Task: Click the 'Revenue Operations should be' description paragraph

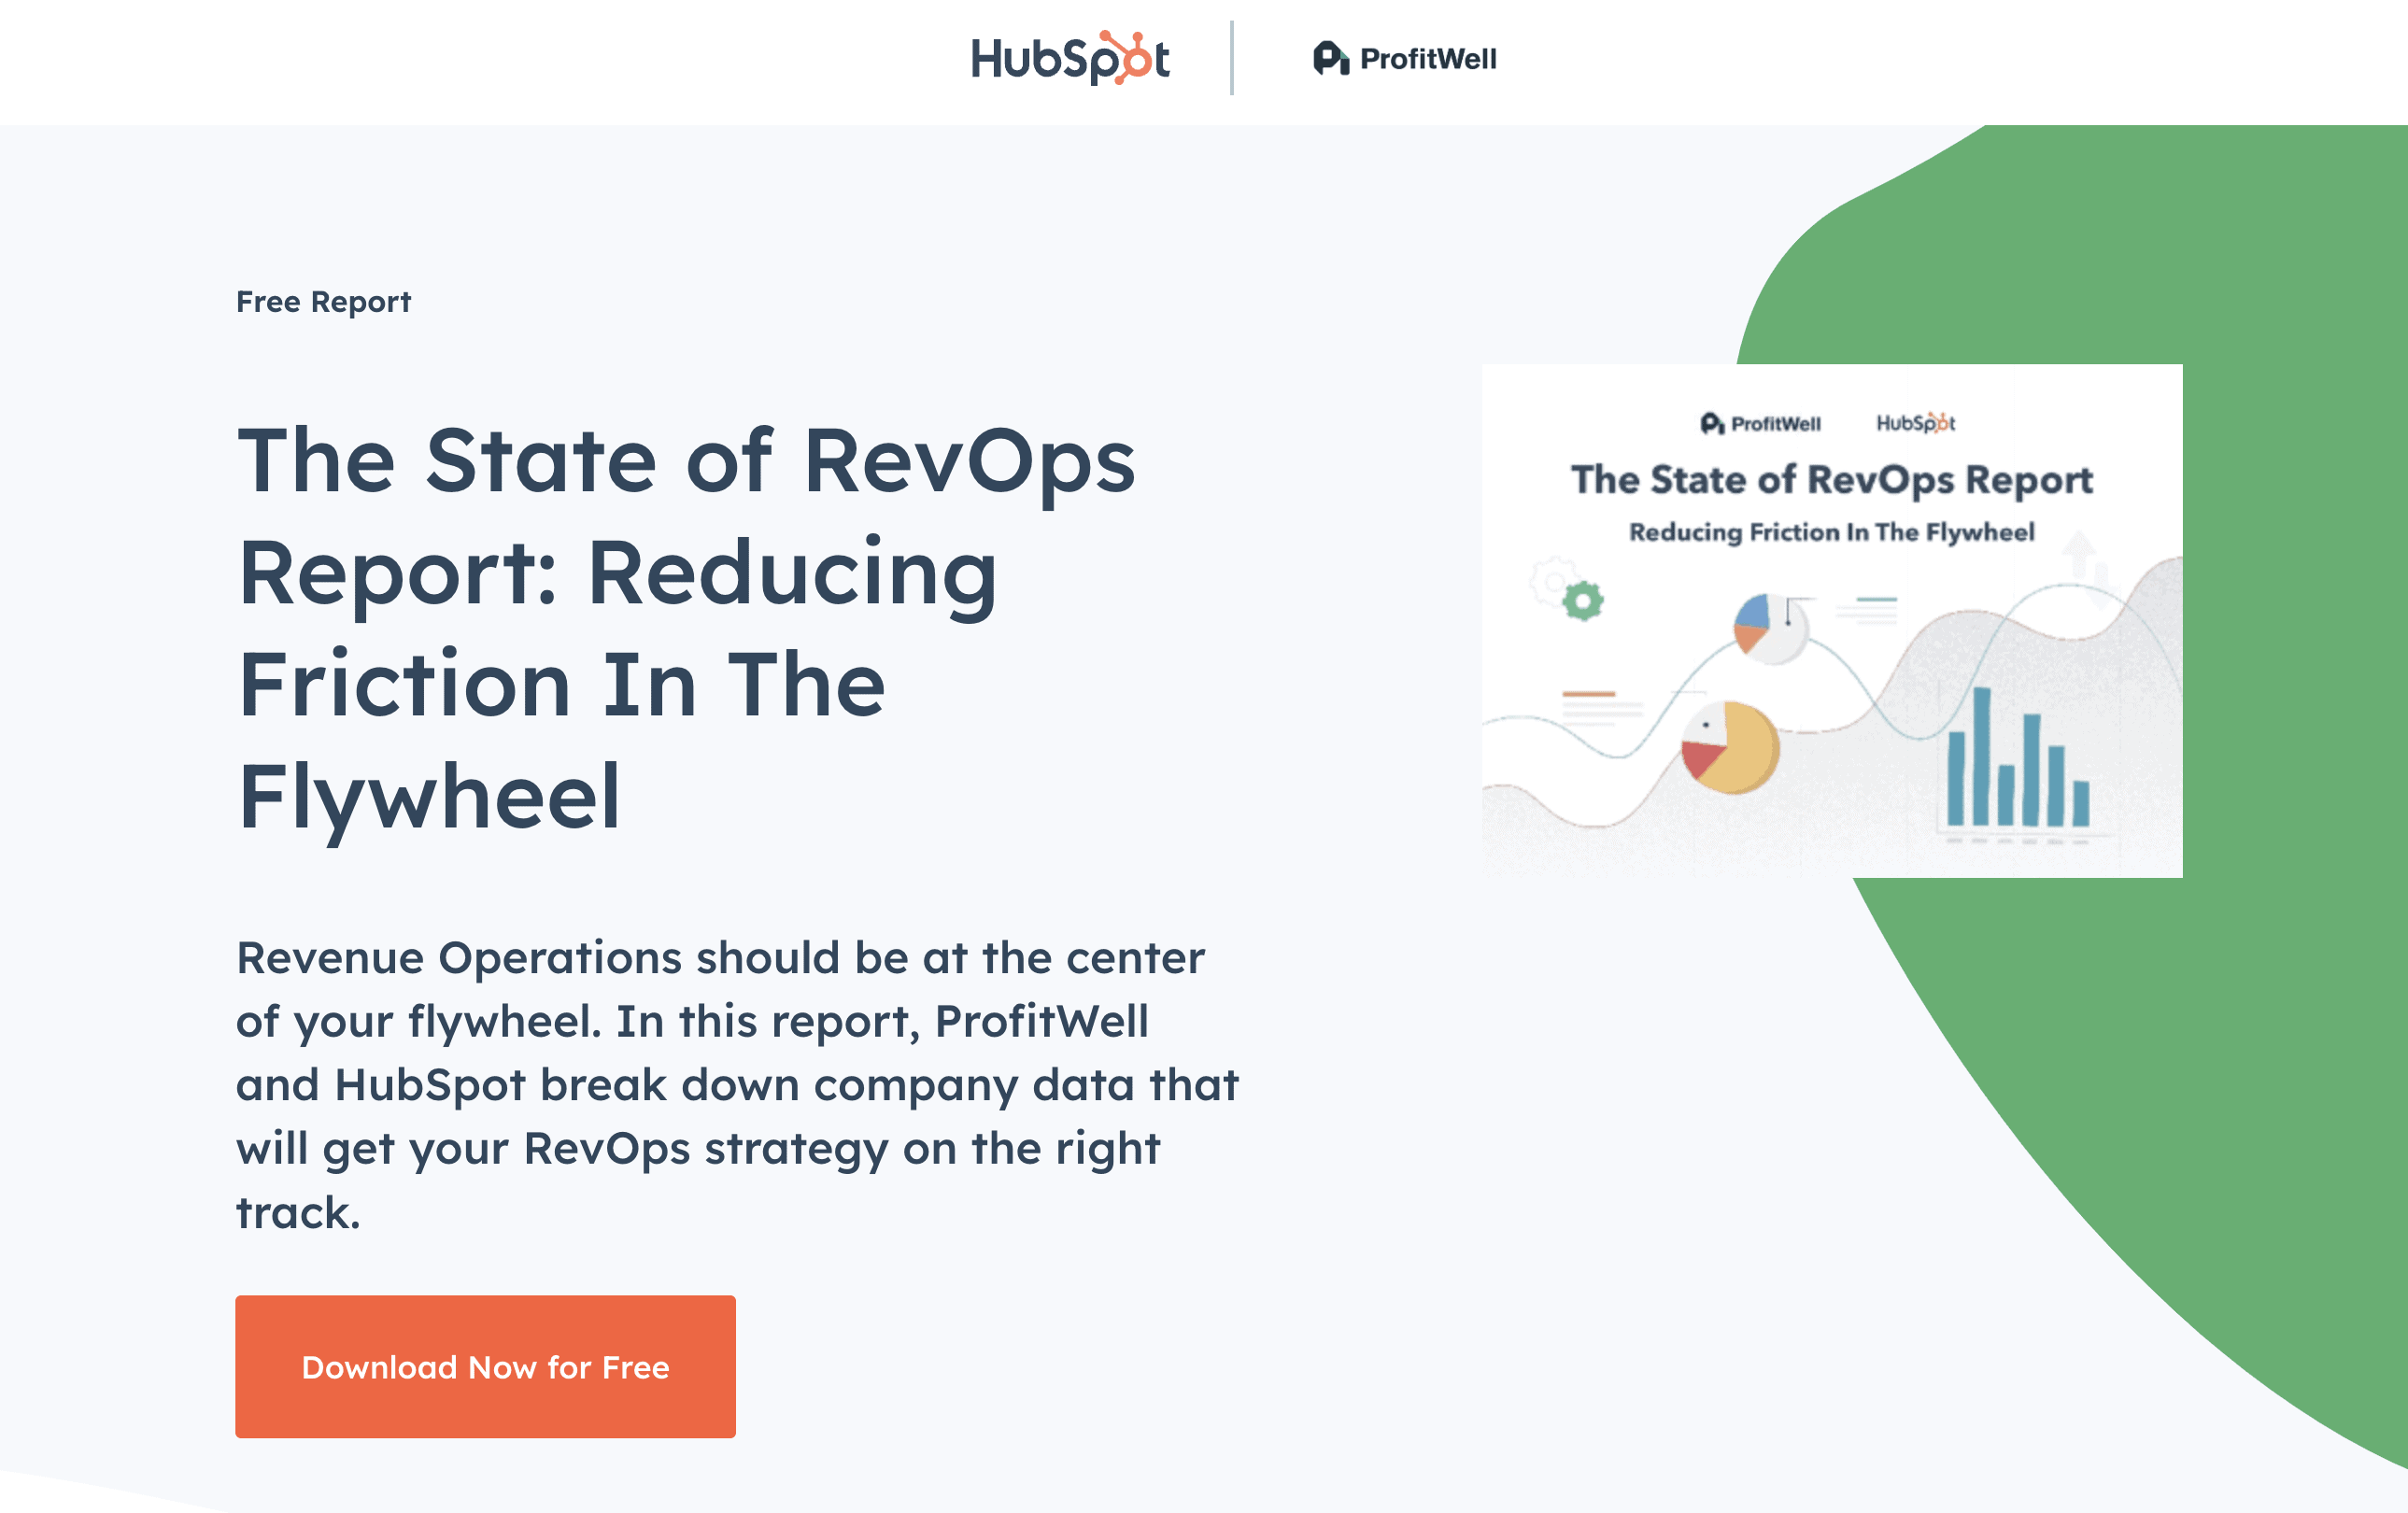Action: pyautogui.click(x=737, y=1084)
